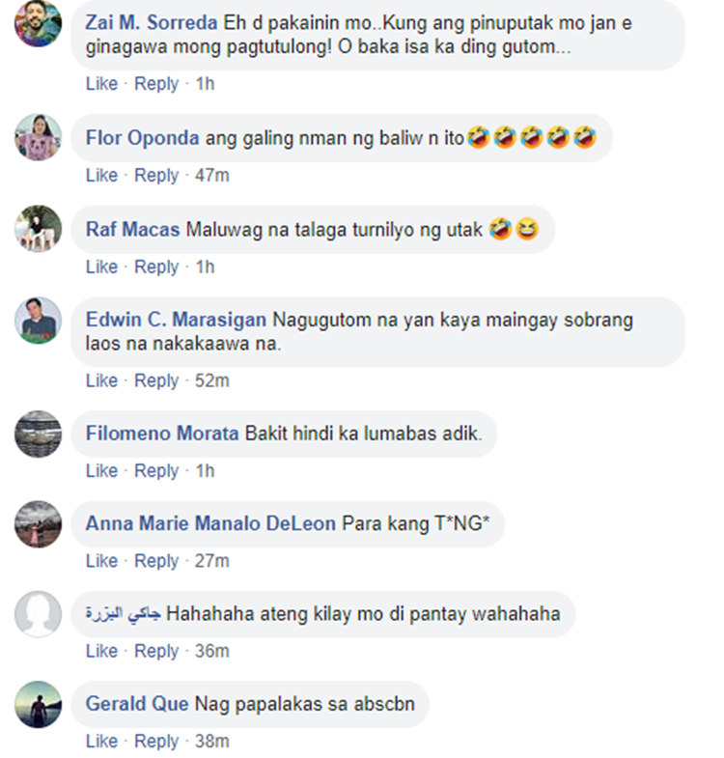Screen dimensions: 724x758
Task: Open the 47m timestamp on Flor's comment
Action: coord(211,175)
